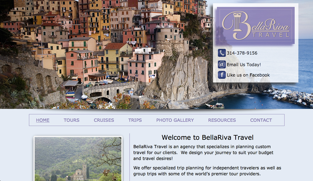313x181 pixels.
Task: Click the Welcome to BellaRiva Travel heading
Action: pos(207,138)
